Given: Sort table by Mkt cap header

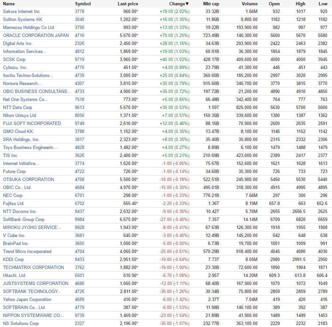Looking at the screenshot, I should tap(211, 4).
